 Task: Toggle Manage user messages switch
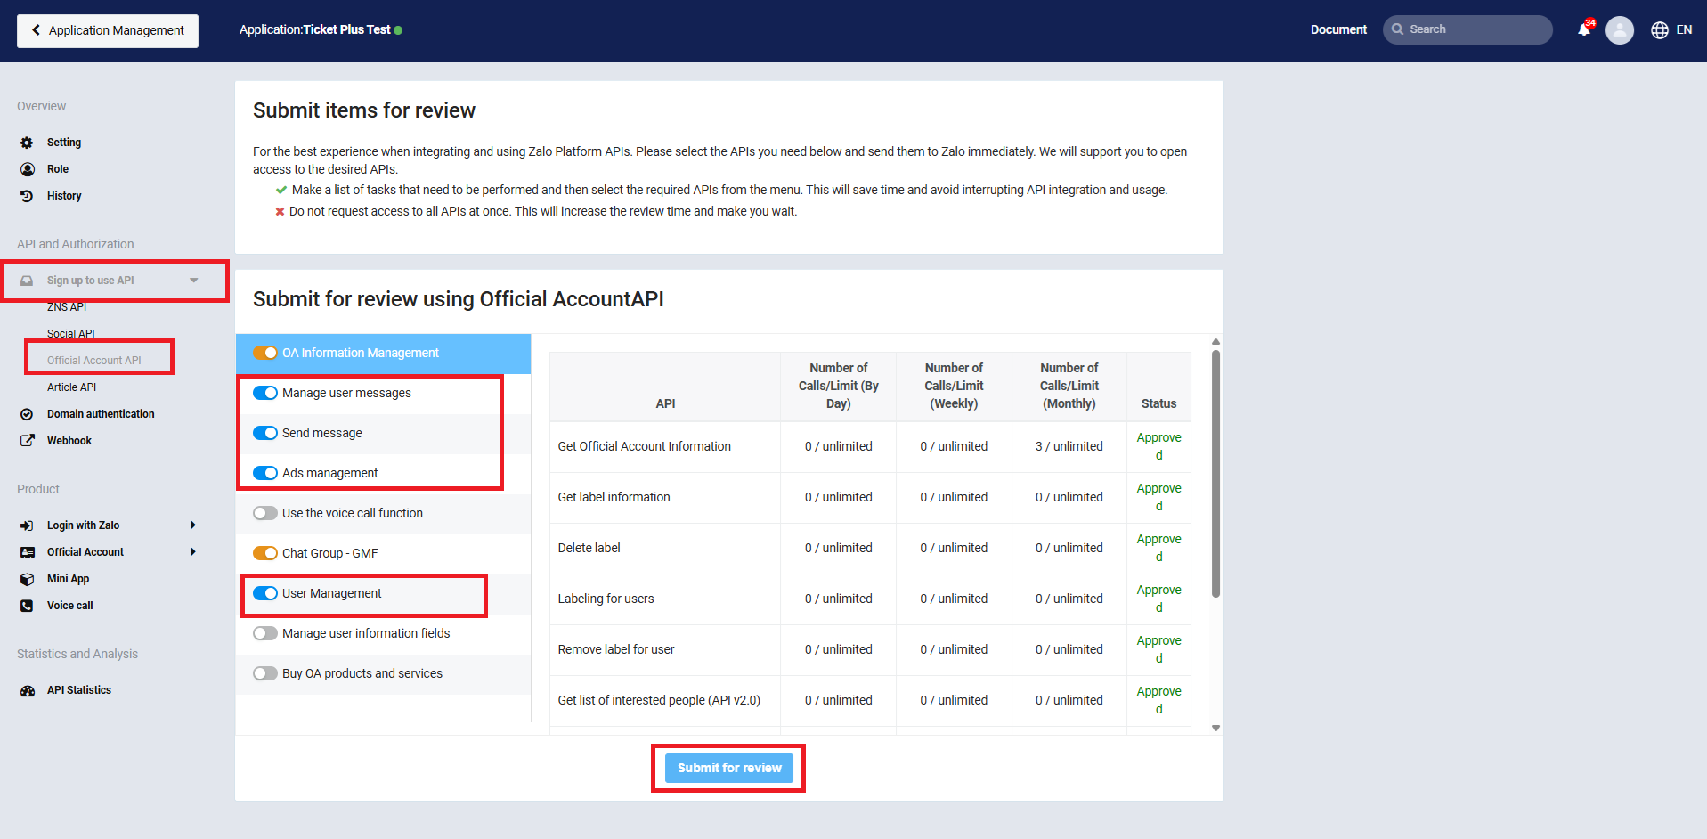pyautogui.click(x=265, y=393)
